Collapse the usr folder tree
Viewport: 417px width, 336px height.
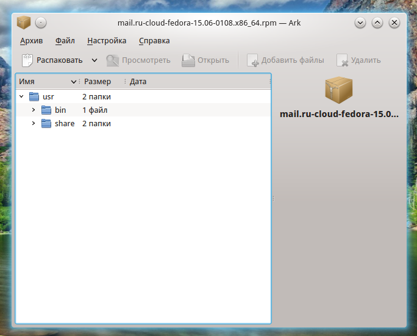(21, 96)
